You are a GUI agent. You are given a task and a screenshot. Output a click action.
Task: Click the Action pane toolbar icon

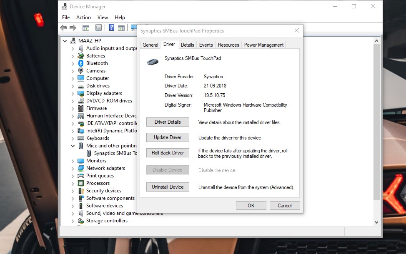(x=121, y=27)
